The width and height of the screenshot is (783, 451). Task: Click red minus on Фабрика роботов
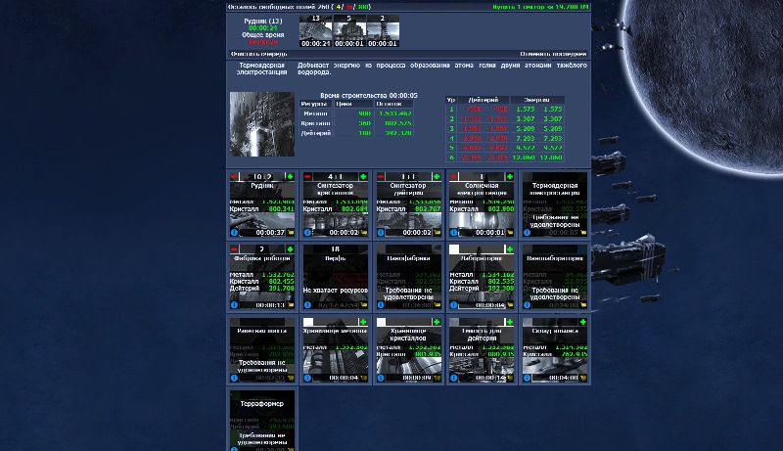pos(233,249)
